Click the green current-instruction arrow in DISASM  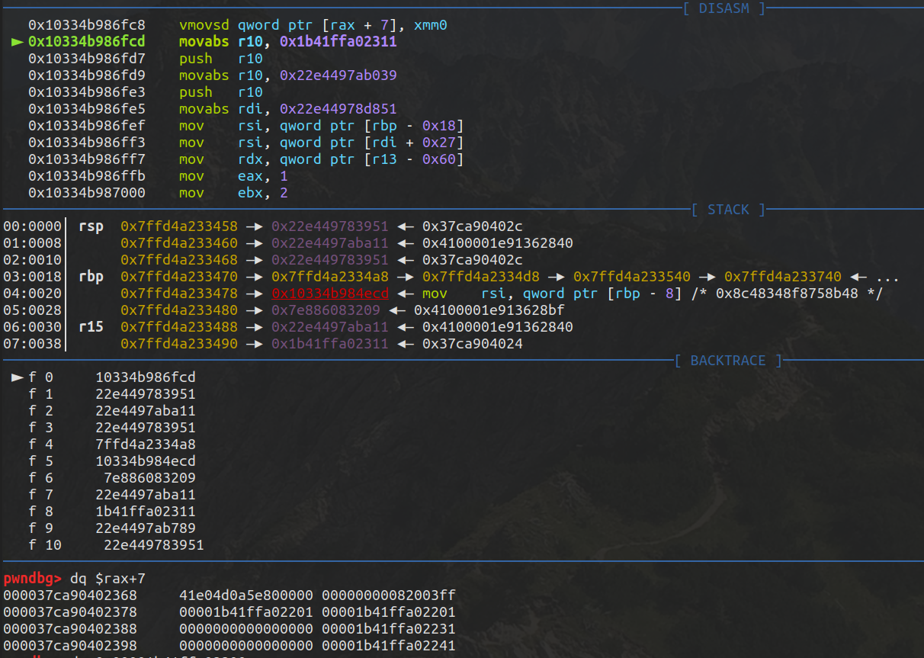pos(17,42)
